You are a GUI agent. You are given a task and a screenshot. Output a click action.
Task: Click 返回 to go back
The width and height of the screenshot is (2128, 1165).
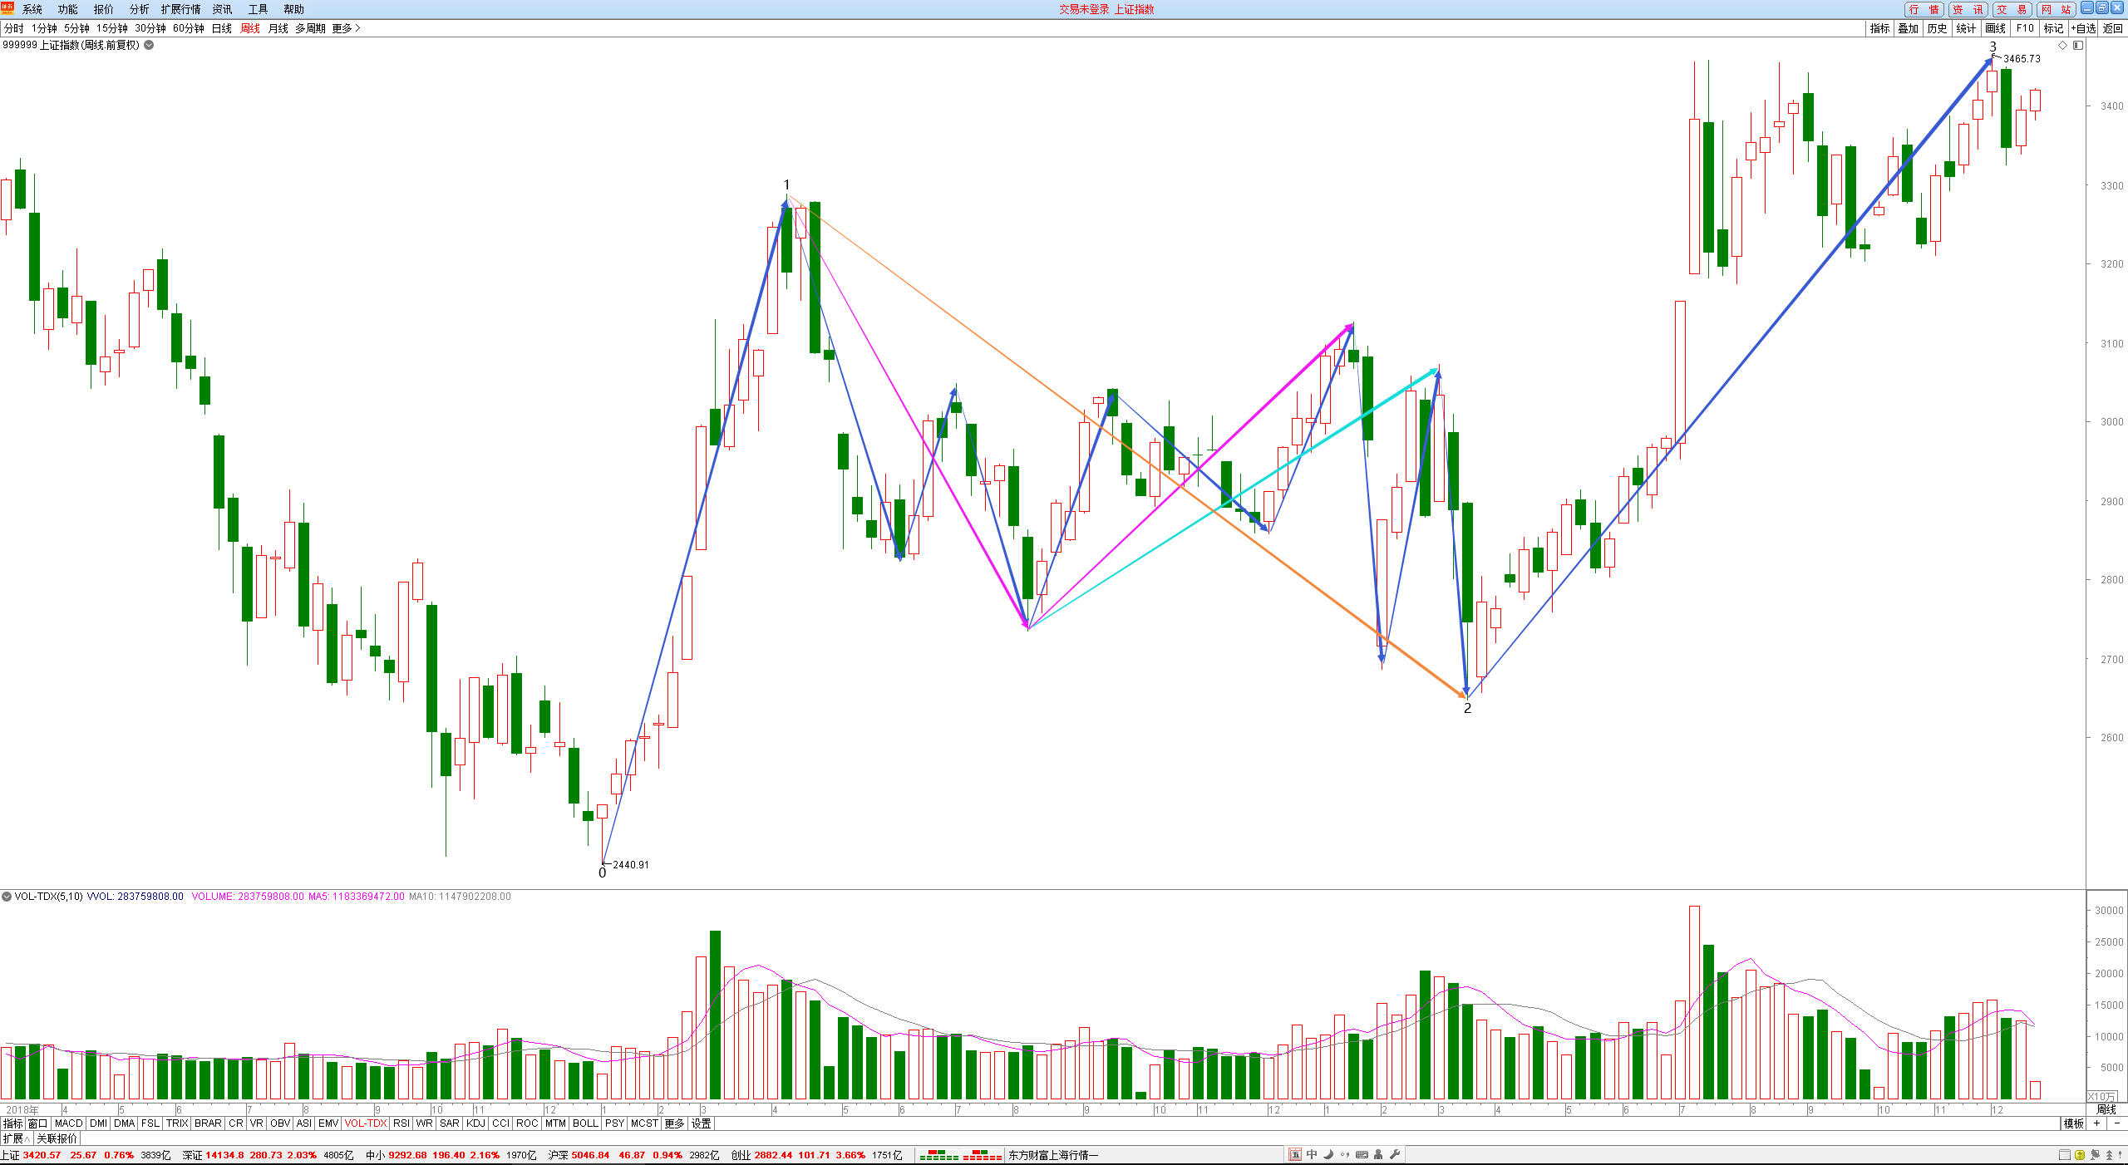pos(2112,28)
